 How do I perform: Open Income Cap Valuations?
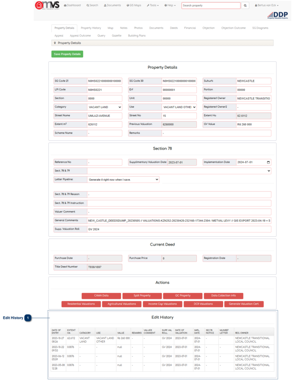point(163,304)
